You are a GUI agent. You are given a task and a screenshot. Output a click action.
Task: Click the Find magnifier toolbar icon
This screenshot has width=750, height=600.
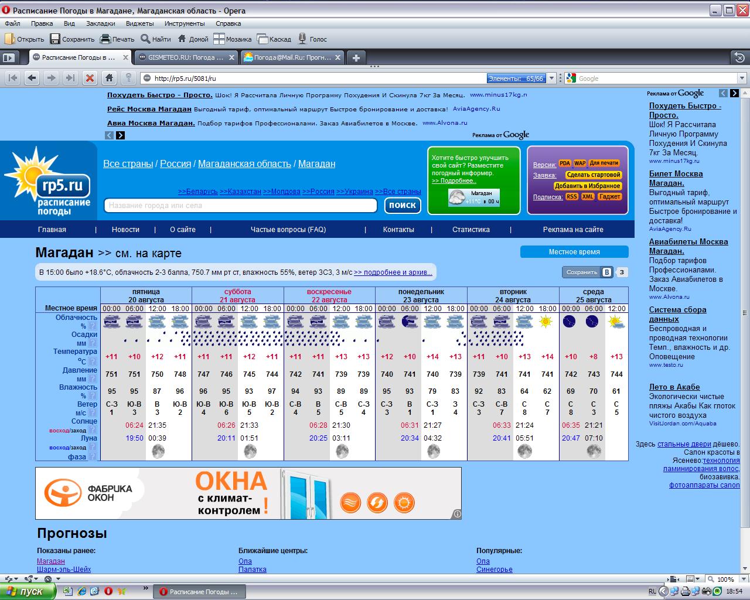[146, 39]
